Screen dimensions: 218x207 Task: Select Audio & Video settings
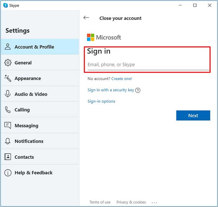tap(40, 94)
